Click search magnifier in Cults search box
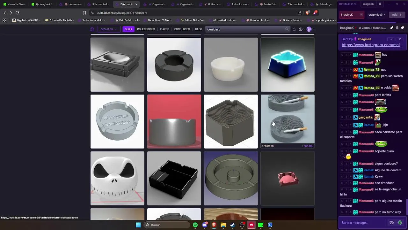 pos(287,29)
